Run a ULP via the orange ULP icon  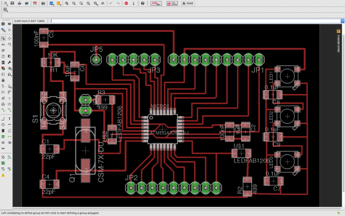(x=59, y=3)
